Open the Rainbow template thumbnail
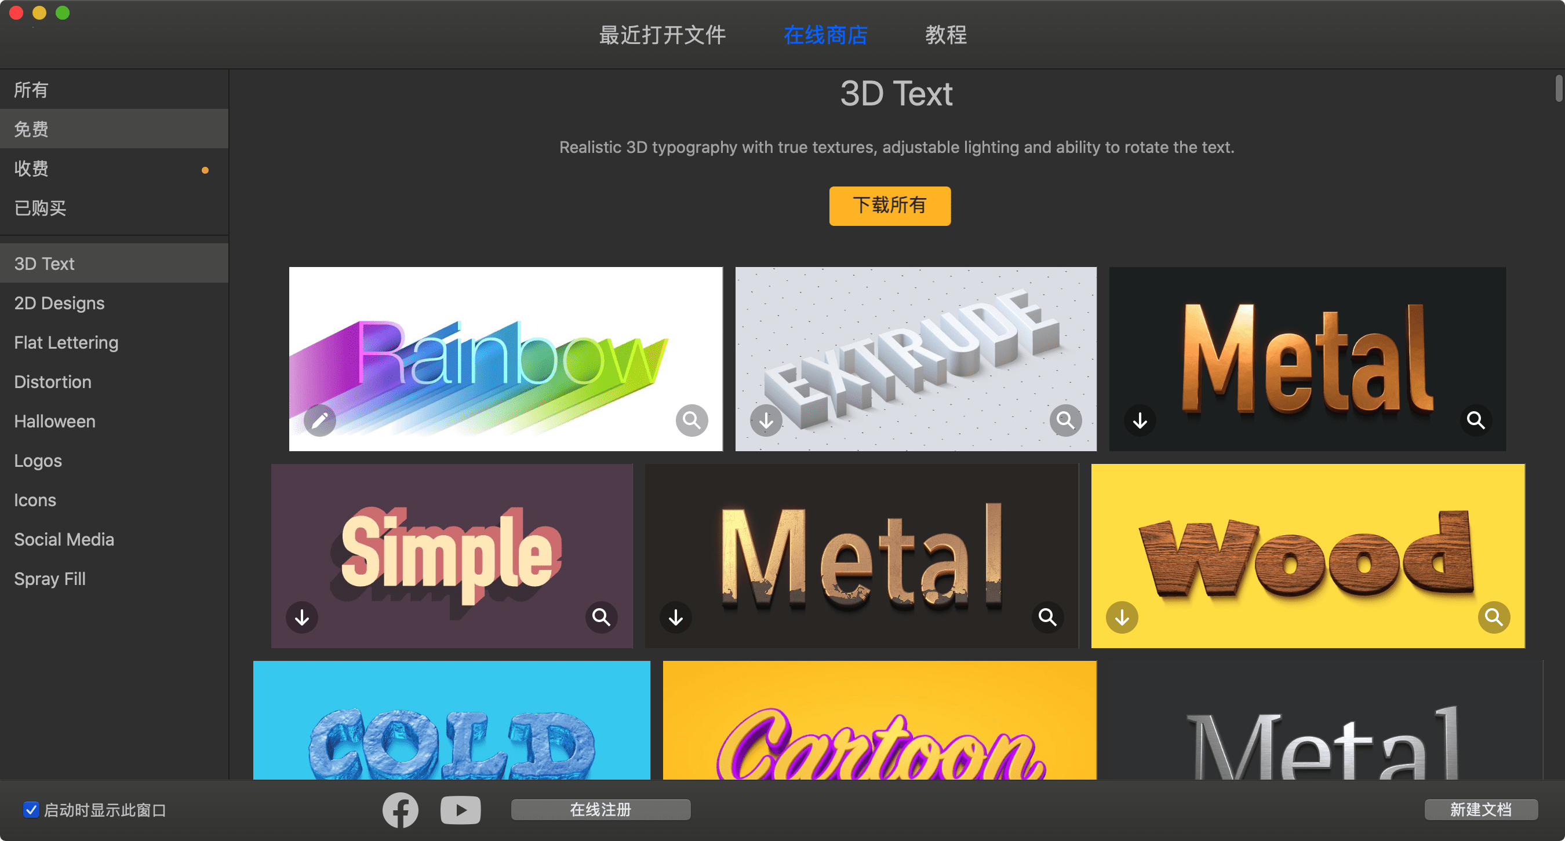1565x841 pixels. pyautogui.click(x=505, y=359)
